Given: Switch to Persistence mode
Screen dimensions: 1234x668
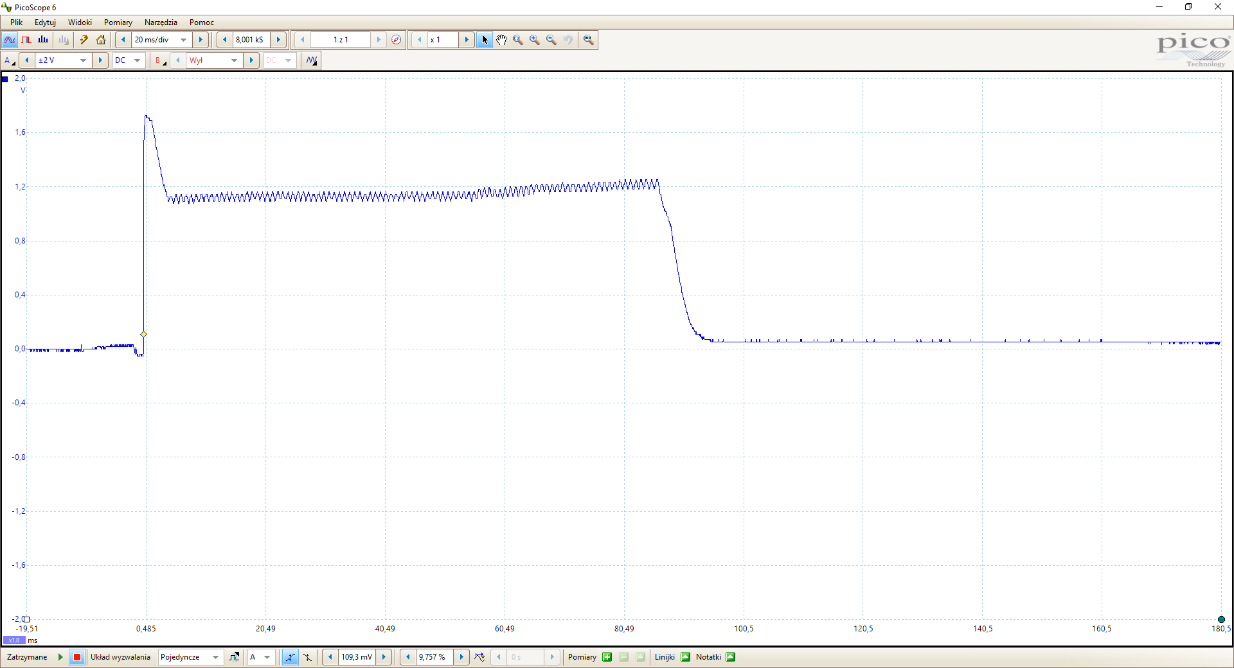Looking at the screenshot, I should (26, 40).
